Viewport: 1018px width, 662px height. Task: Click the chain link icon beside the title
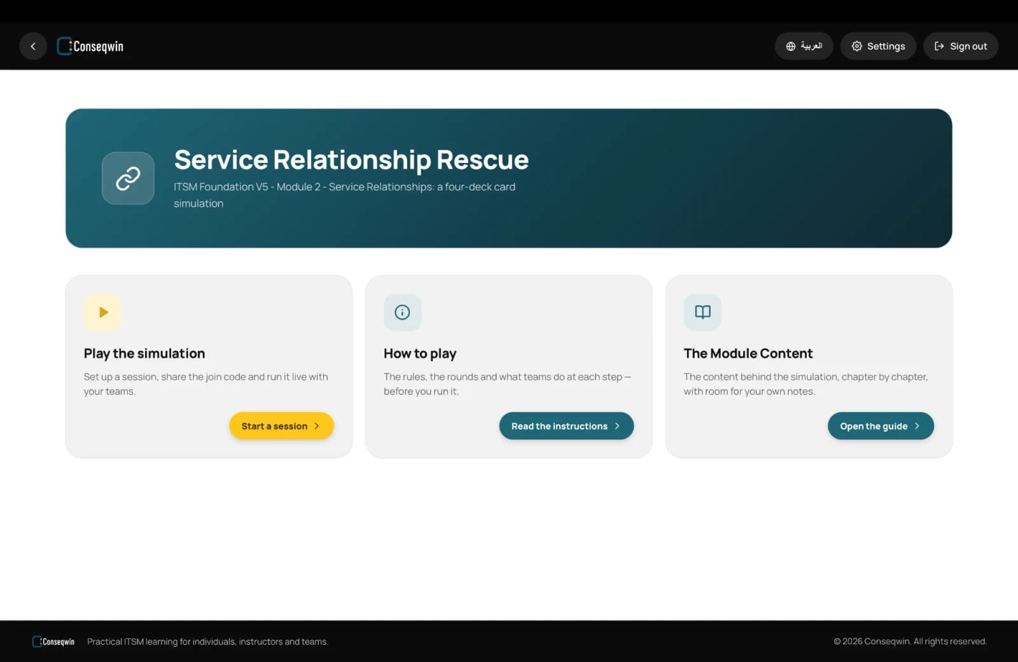click(x=128, y=178)
